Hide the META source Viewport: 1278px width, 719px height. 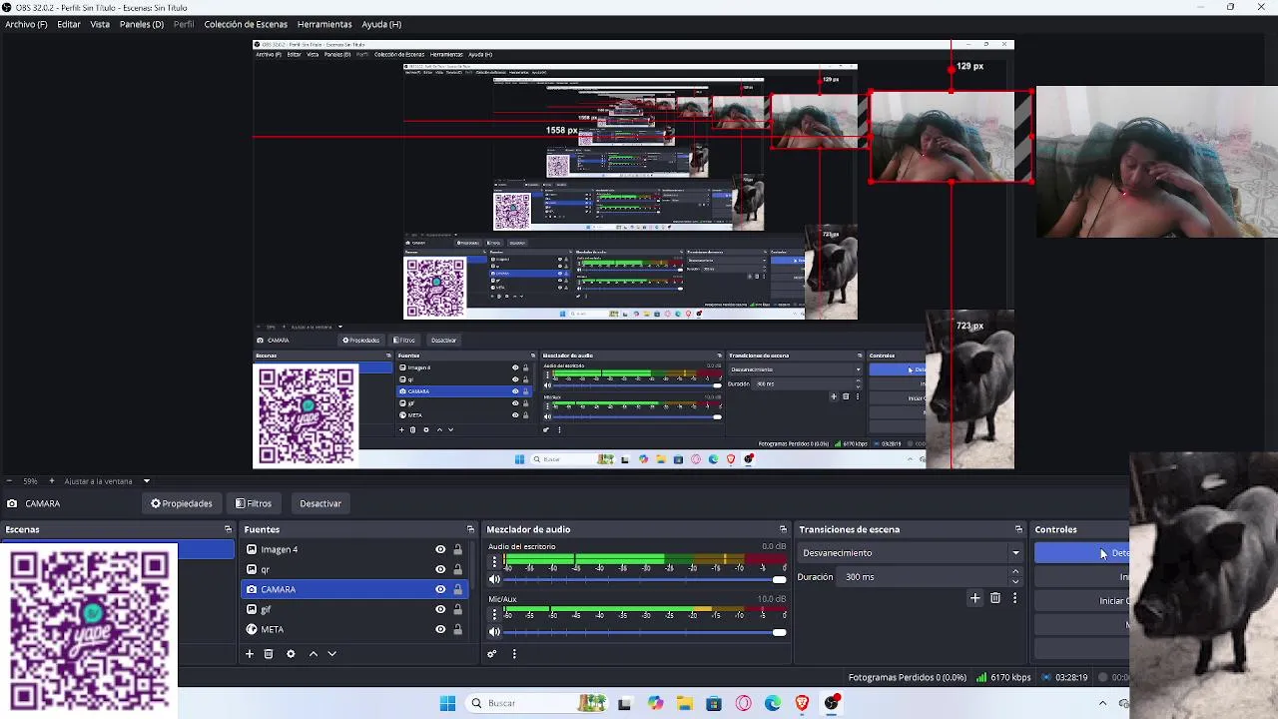[440, 629]
